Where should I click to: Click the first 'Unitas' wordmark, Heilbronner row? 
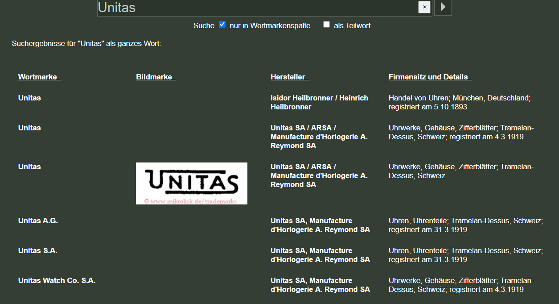point(29,98)
